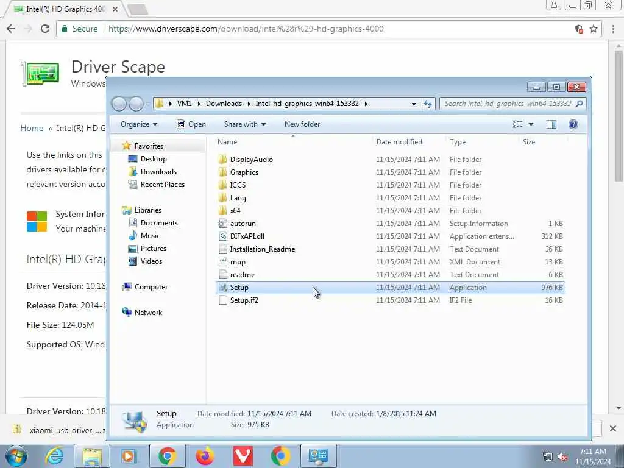Click the volume muted tray icon
The image size is (624, 468).
562,456
